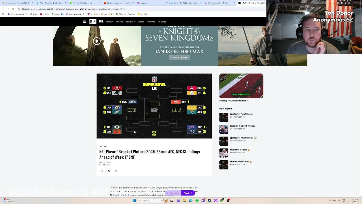
Task: Open the Rumors menu item
Action: [x=151, y=22]
